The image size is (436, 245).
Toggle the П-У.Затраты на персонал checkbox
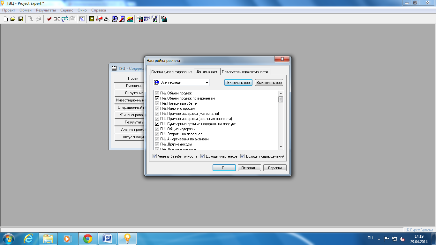pos(157,134)
